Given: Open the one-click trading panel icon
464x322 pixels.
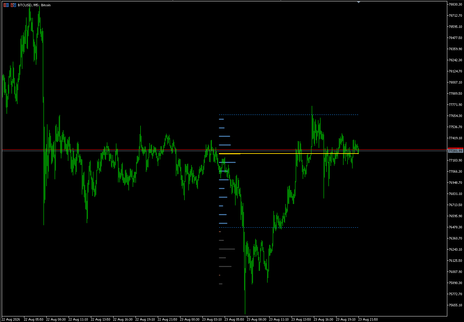Looking at the screenshot, I should (6, 5).
